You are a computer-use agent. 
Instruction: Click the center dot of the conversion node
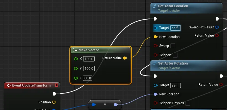click(x=105, y=104)
